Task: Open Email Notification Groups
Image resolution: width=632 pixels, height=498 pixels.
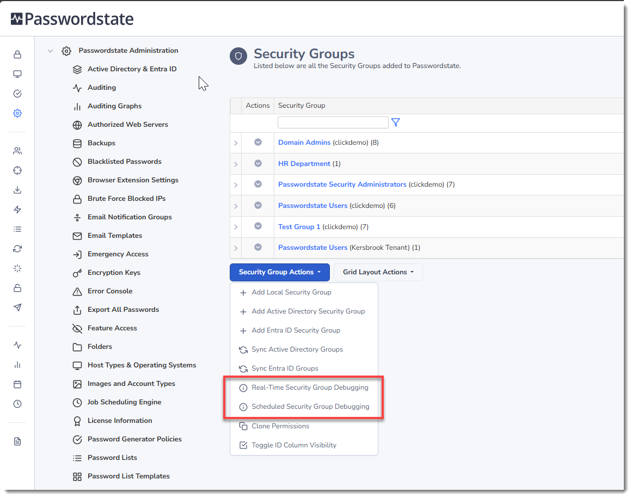Action: 130,217
